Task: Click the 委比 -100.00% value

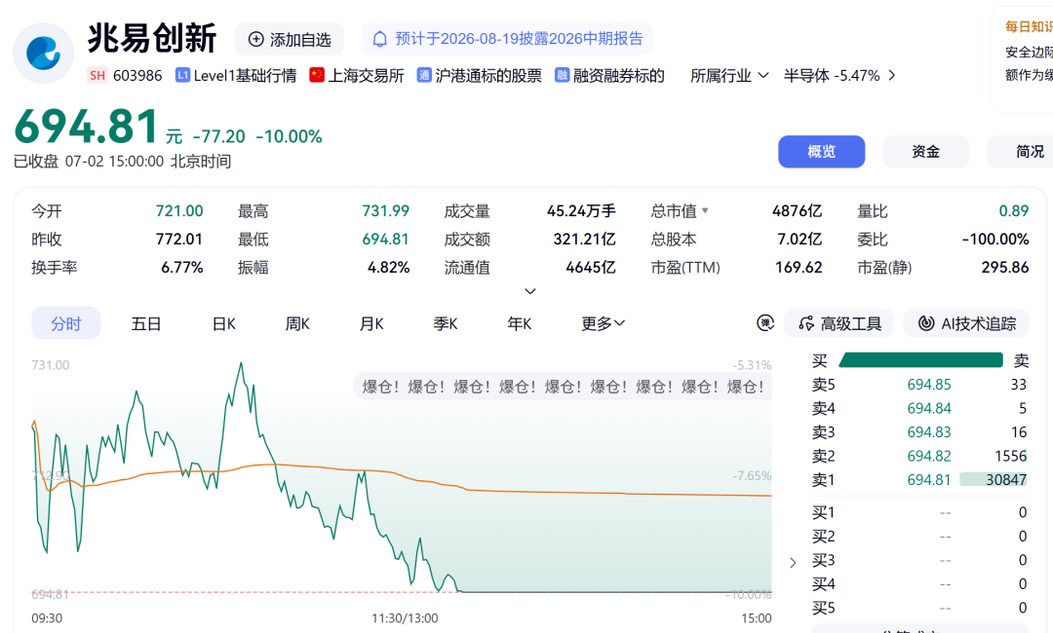Action: tap(995, 240)
